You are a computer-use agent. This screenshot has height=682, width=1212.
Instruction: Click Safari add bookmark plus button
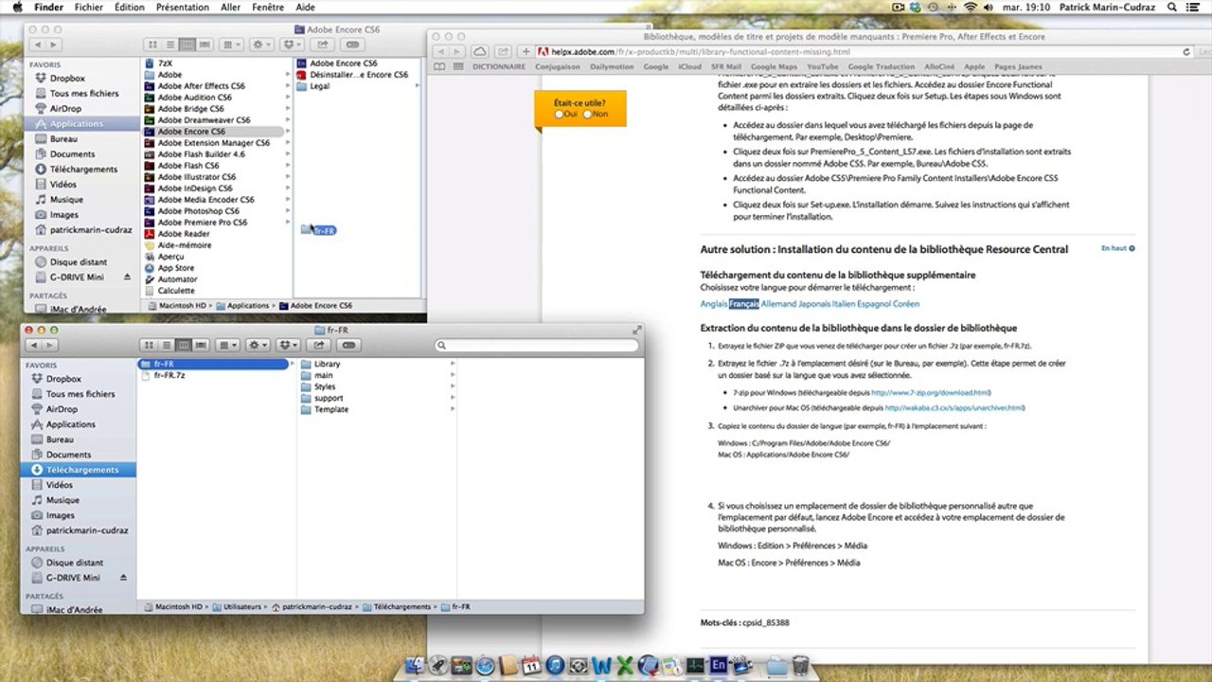(526, 52)
